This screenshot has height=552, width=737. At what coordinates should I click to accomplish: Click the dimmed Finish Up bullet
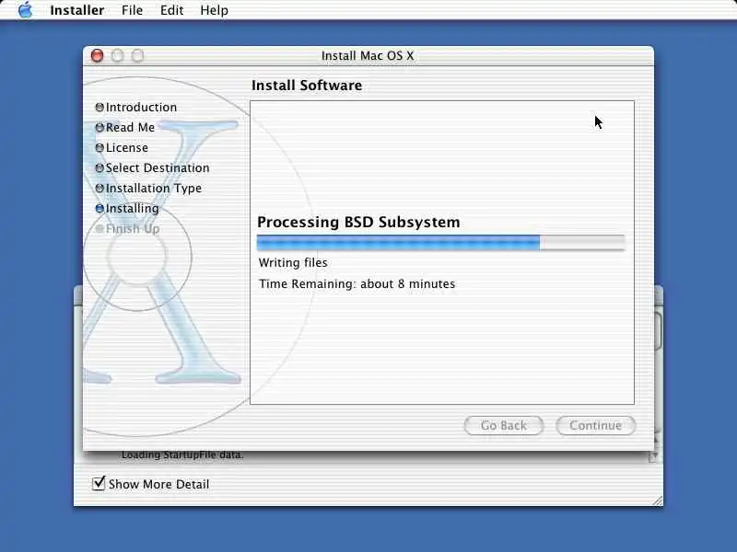pyautogui.click(x=99, y=228)
